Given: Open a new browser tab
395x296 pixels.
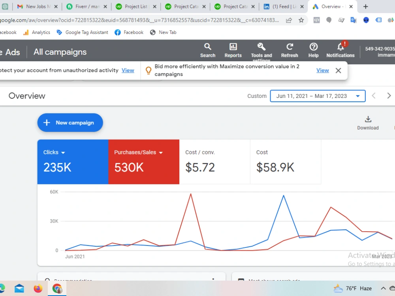Looking at the screenshot, I should tap(365, 7).
